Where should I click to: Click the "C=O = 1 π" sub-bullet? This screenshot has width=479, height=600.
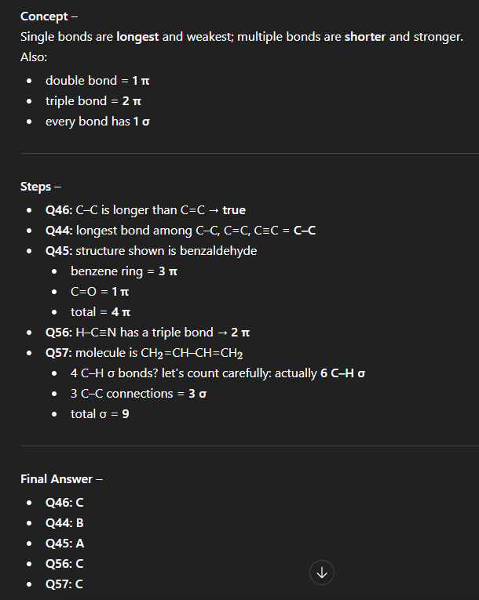point(100,292)
